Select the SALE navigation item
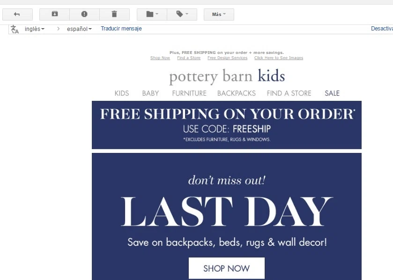 [x=332, y=93]
